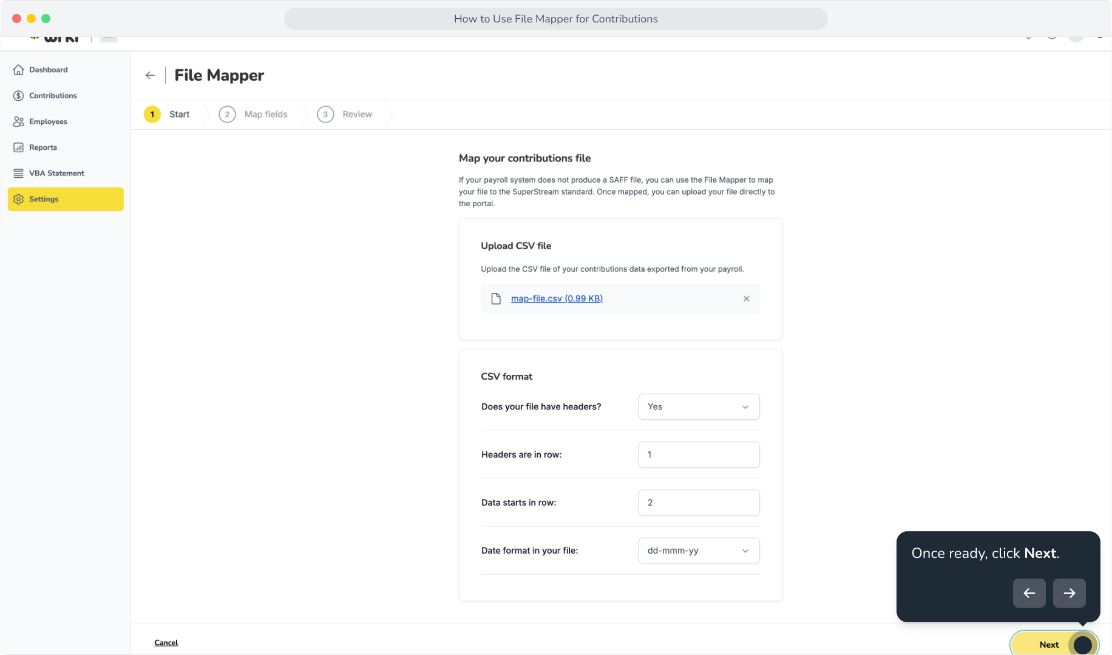Remove the uploaded map-file.csv file

click(747, 298)
